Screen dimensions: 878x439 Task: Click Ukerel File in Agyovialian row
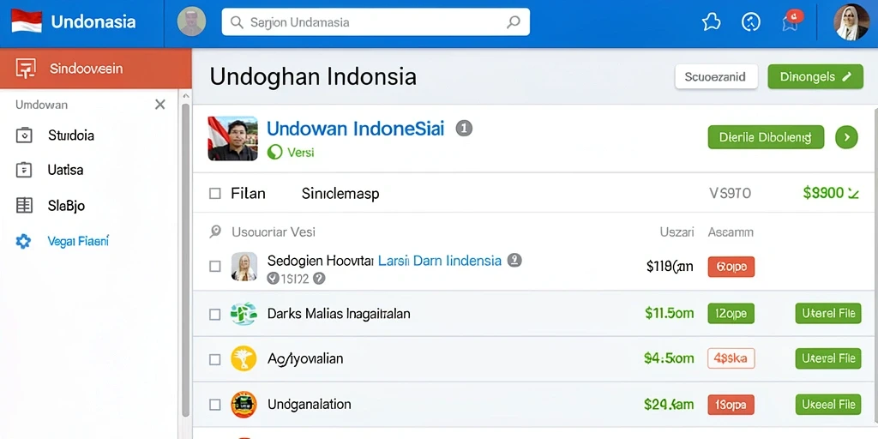(x=828, y=358)
